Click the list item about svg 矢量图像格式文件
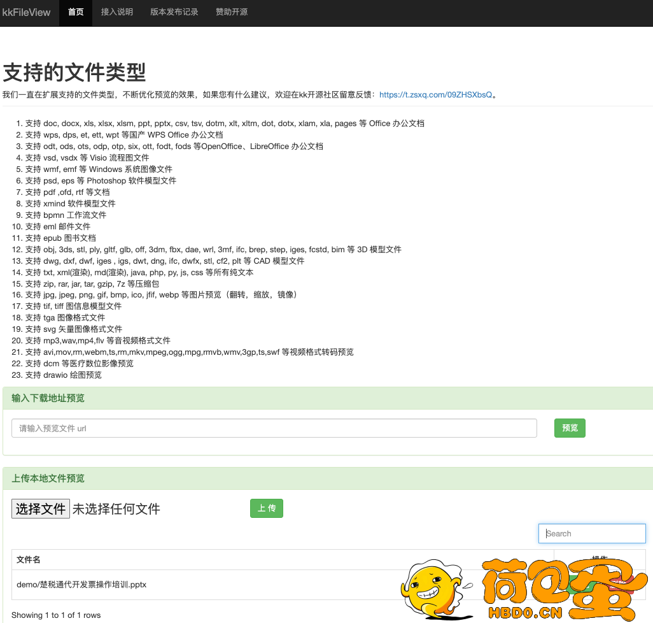653x623 pixels. pyautogui.click(x=74, y=329)
